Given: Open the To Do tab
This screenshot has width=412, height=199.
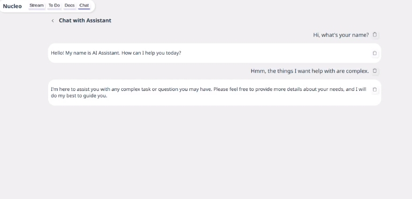Looking at the screenshot, I should point(54,5).
